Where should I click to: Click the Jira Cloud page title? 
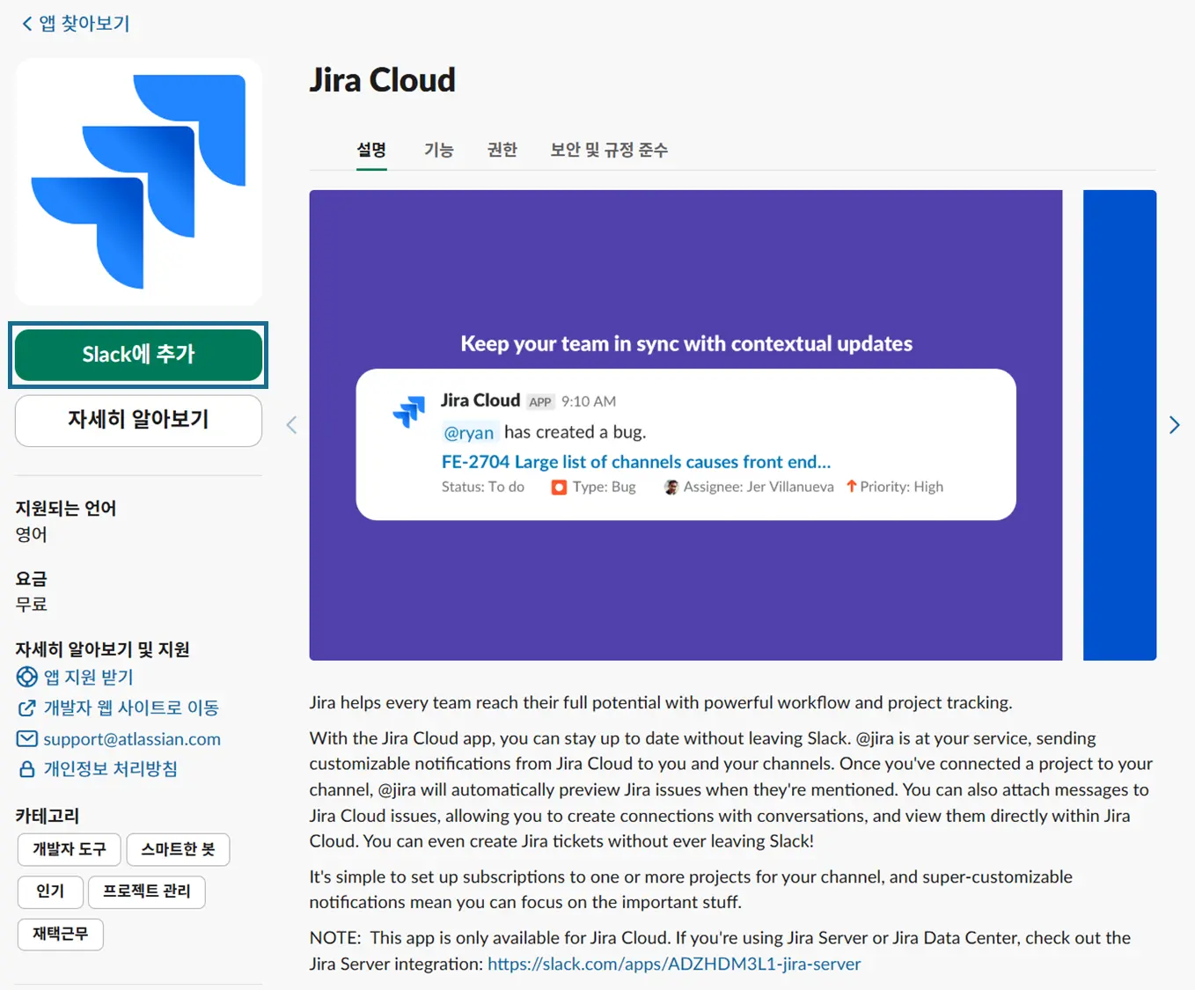383,80
